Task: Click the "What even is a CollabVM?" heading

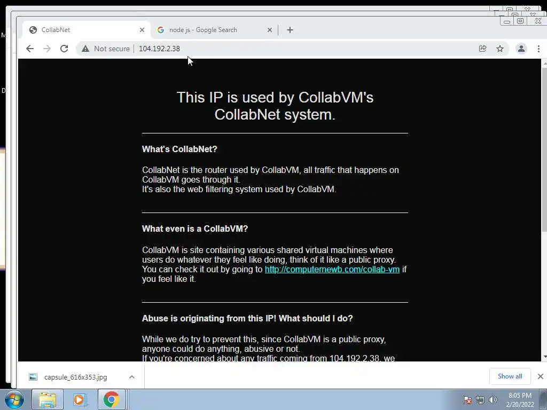Action: tap(195, 228)
